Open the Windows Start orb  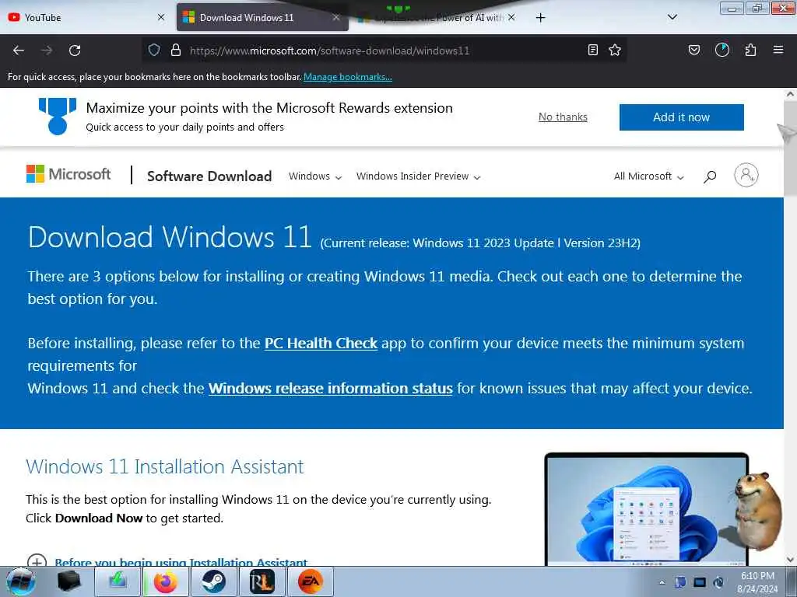point(21,581)
